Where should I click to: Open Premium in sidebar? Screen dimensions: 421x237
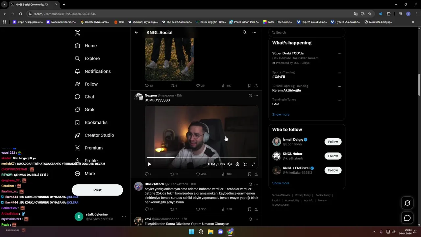click(89, 148)
